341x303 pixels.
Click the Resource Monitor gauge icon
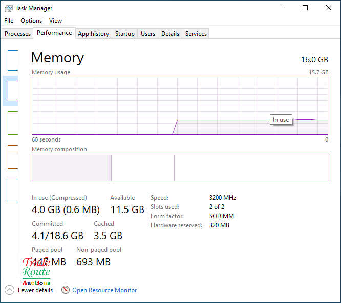point(65,290)
